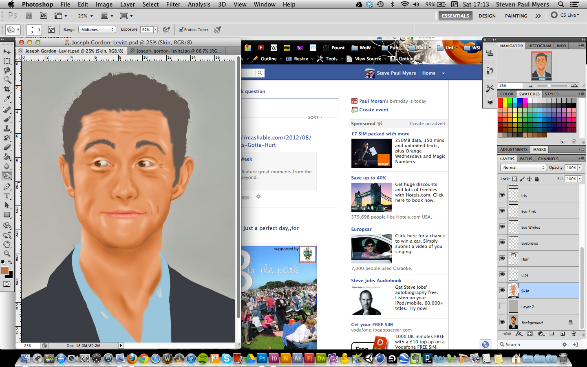Viewport: 587px width, 367px height.
Task: Create new adjustment layer icon
Action: [541, 334]
